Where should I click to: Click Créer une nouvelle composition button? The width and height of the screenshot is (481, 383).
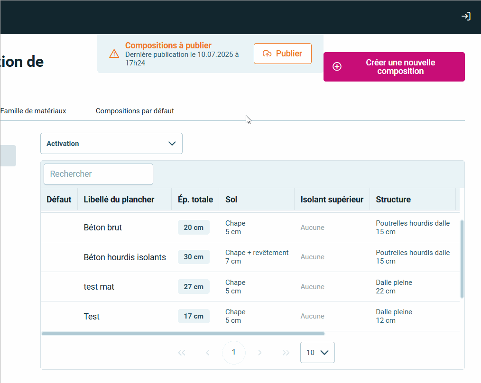pyautogui.click(x=394, y=67)
